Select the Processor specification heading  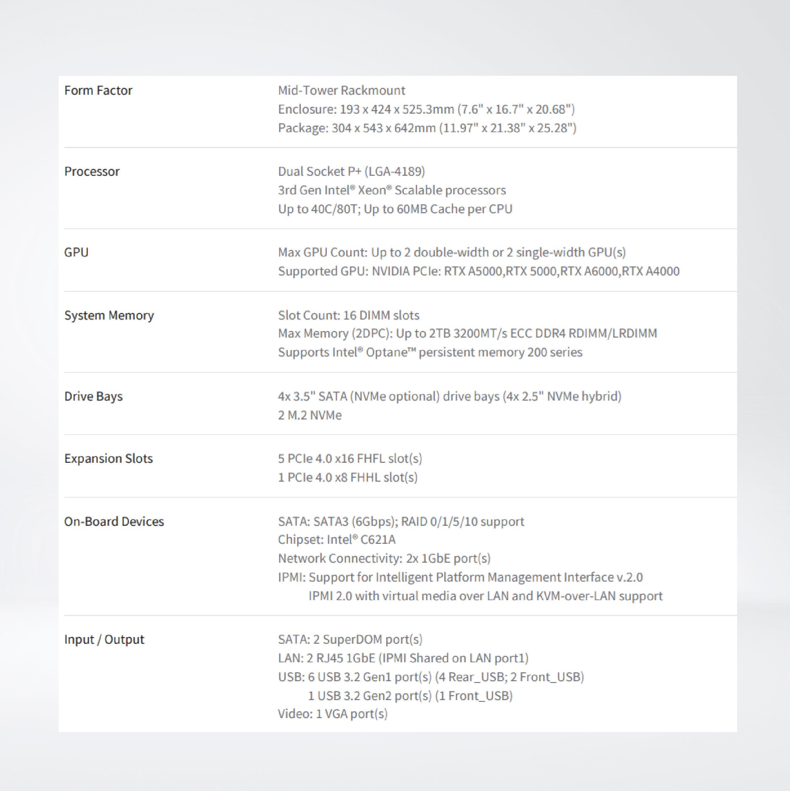point(92,172)
